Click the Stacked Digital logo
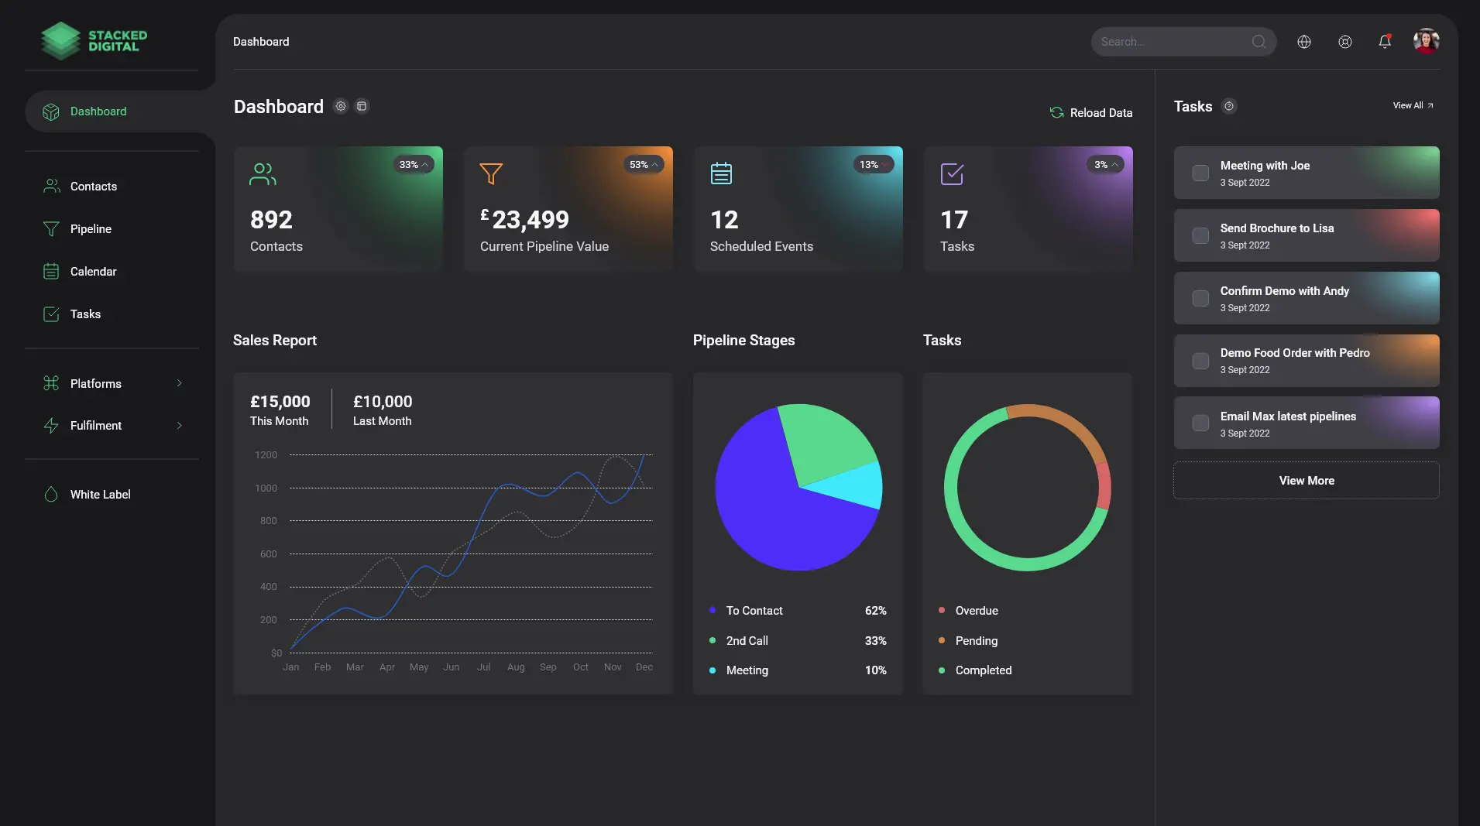The image size is (1480, 826). (94, 41)
